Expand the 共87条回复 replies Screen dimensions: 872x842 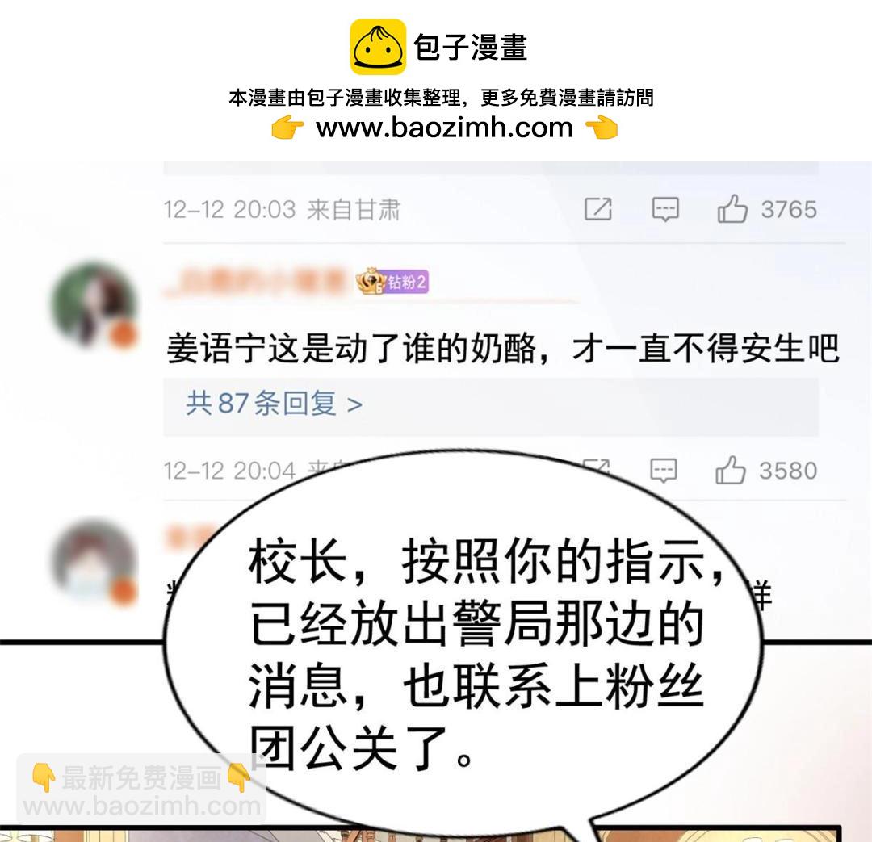[x=275, y=403]
